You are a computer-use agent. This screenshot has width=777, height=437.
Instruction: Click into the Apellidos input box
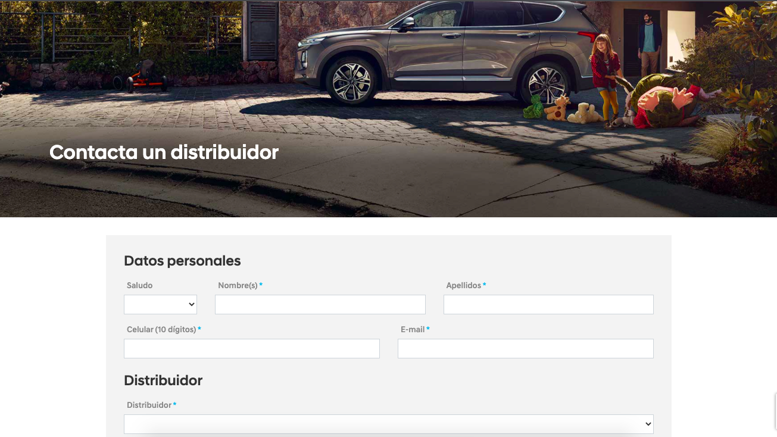pyautogui.click(x=548, y=304)
